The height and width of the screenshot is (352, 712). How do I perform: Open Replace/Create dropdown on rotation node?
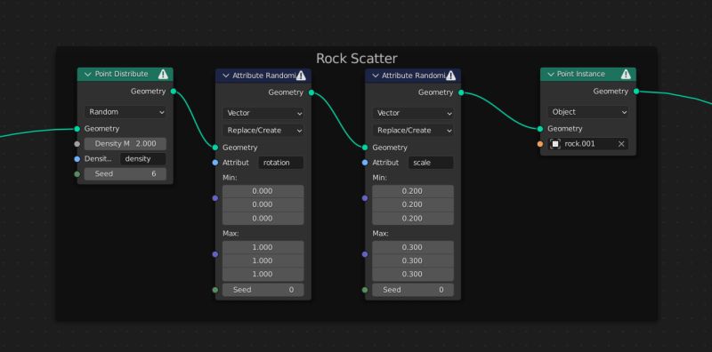pyautogui.click(x=263, y=131)
